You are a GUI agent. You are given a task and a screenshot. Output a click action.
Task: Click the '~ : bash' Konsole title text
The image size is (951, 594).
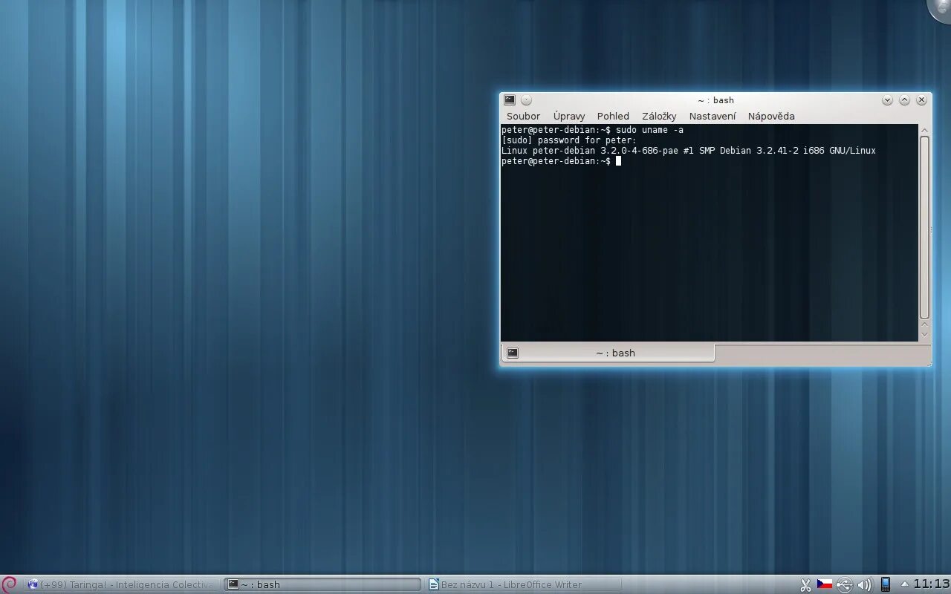click(715, 100)
